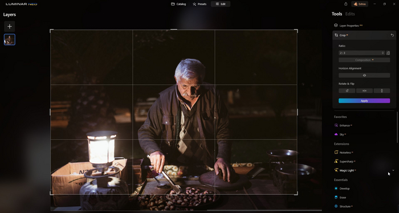
Task: Click the Favorites section heading
Action: pyautogui.click(x=340, y=117)
